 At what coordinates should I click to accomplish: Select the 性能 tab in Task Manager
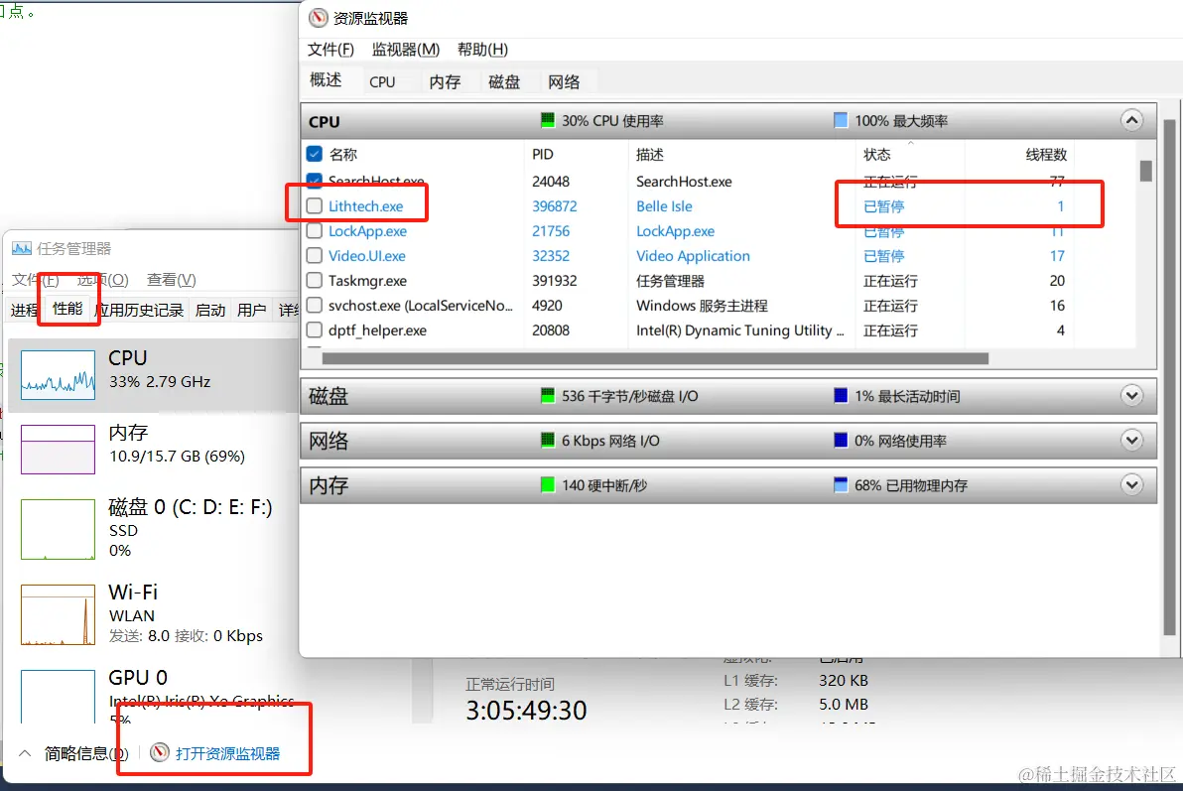(67, 308)
